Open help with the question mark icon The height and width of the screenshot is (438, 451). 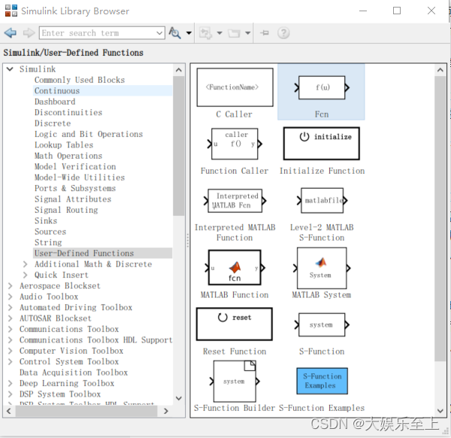pos(283,33)
